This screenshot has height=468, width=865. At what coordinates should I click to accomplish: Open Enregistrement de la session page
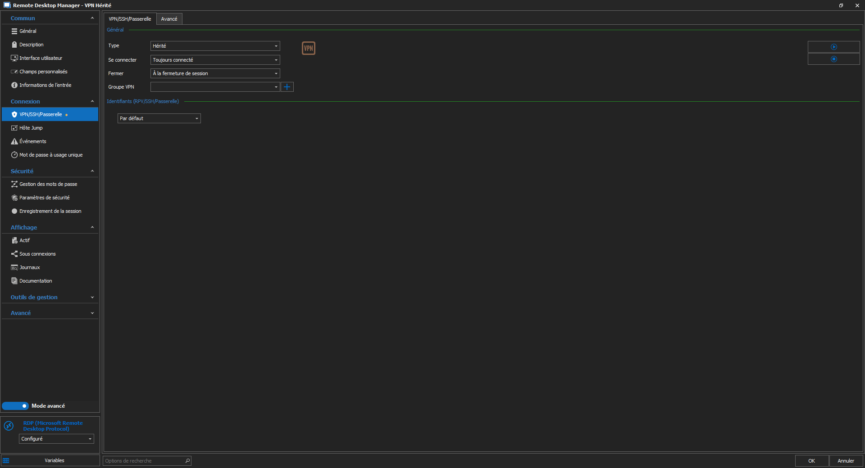click(x=50, y=211)
